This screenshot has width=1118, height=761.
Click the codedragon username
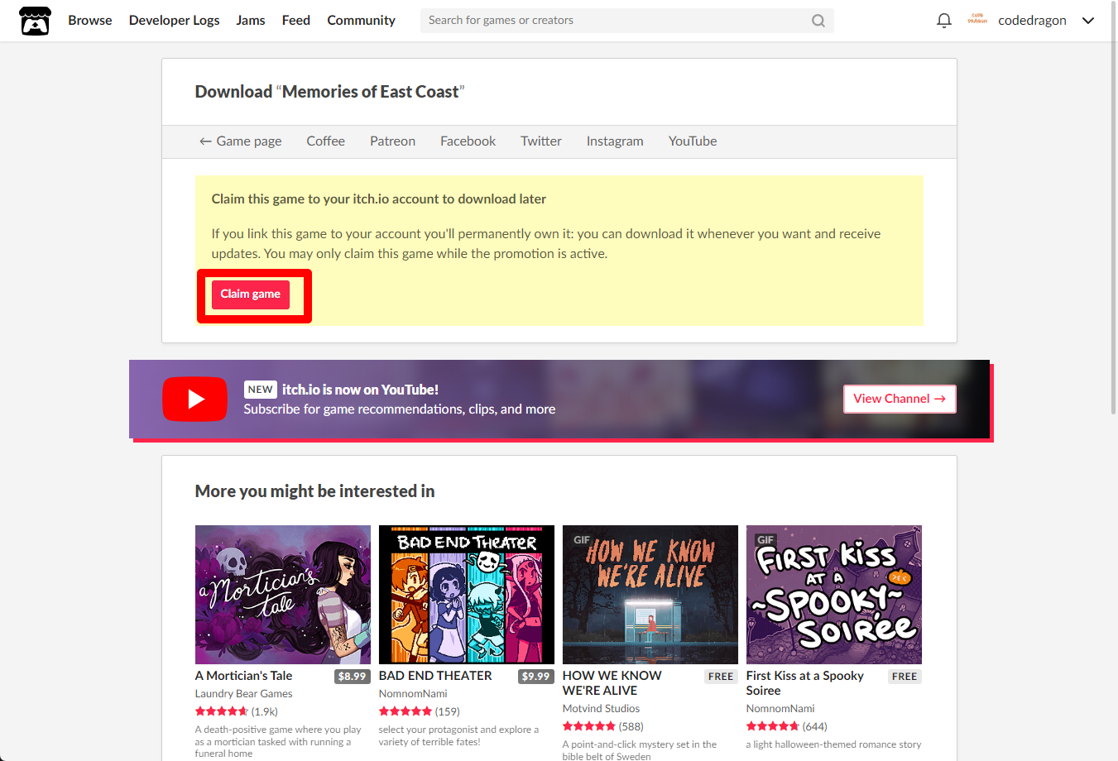pos(1032,21)
